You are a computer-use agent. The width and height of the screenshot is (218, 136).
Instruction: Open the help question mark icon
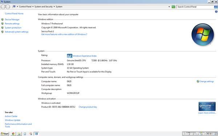coord(216,12)
